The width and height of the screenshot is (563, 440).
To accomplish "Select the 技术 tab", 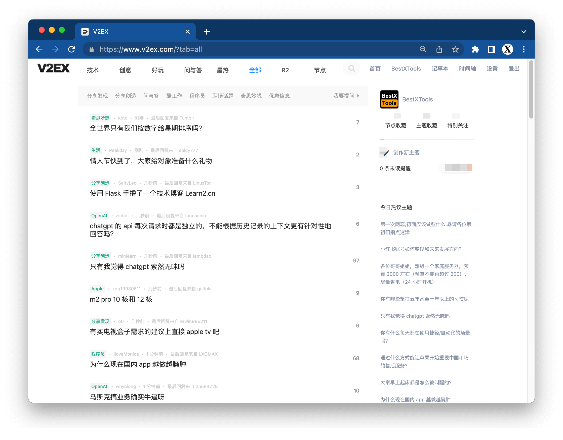I will [x=93, y=70].
